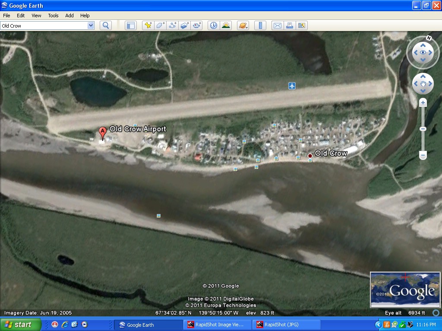442x331 pixels.
Task: Open the Tools menu
Action: click(53, 16)
